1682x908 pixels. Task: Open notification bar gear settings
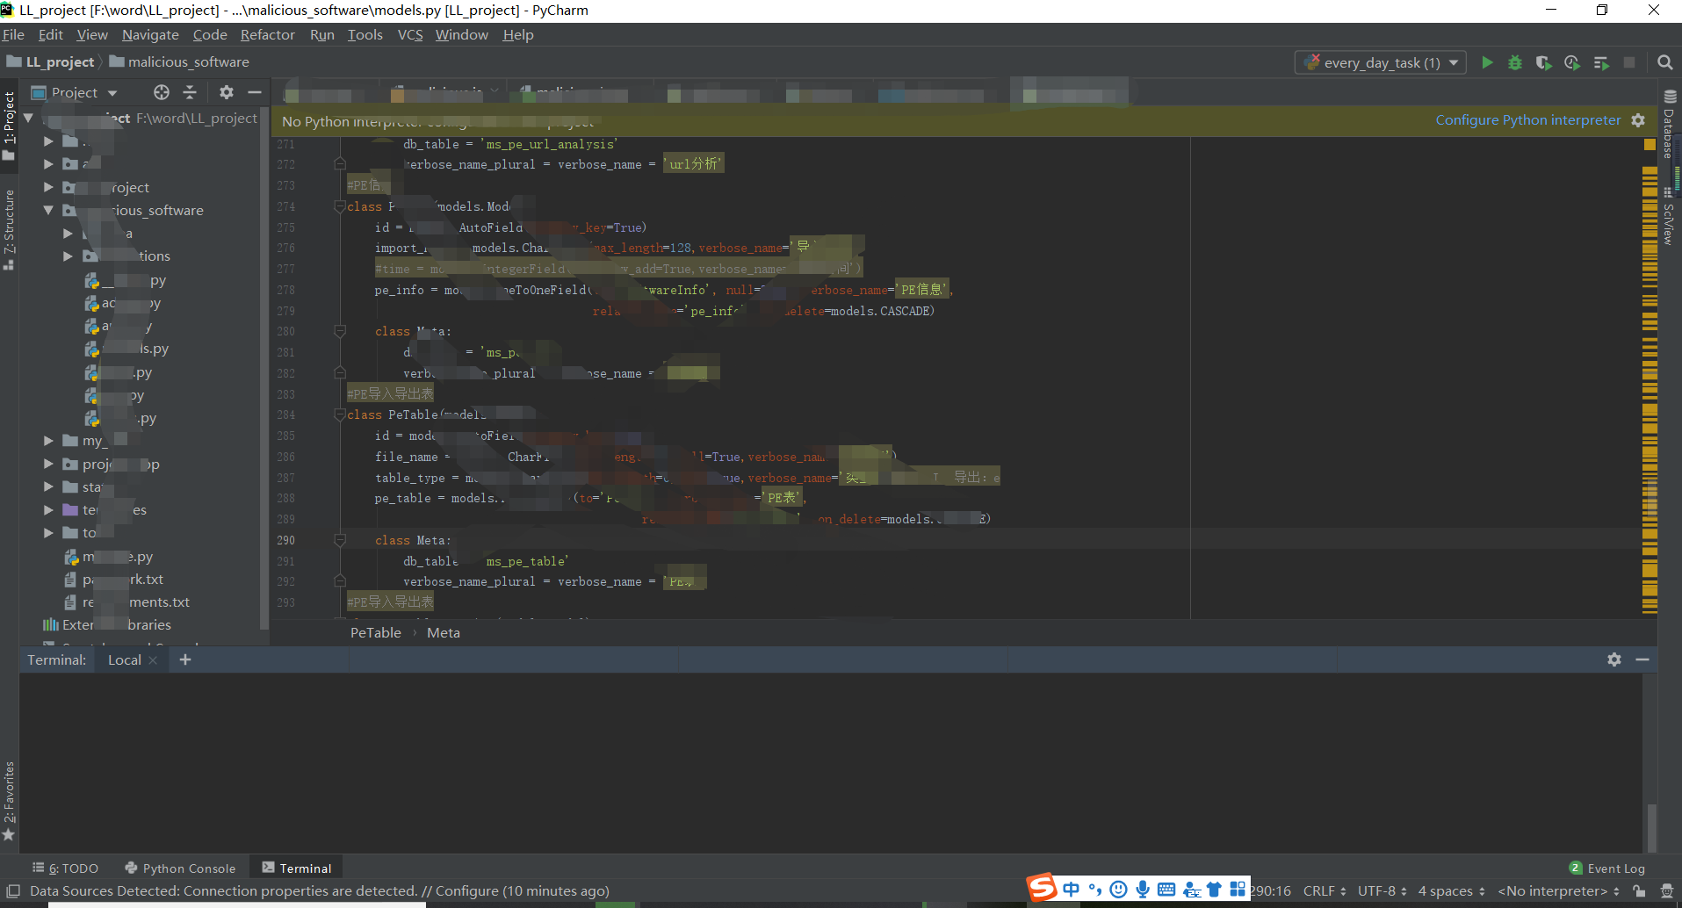tap(1638, 120)
